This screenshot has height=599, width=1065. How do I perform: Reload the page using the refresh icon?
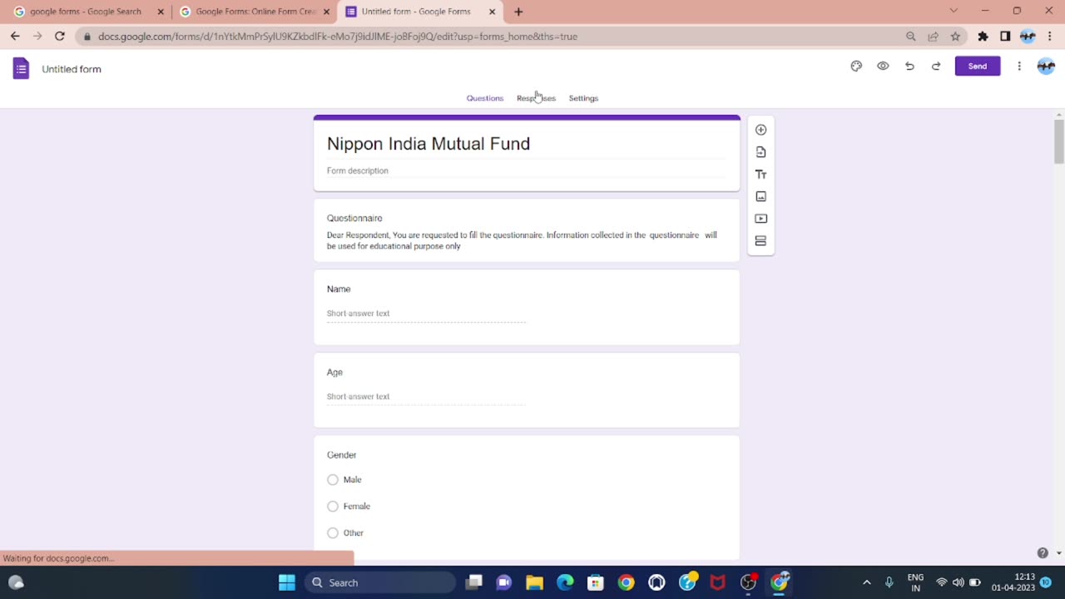60,37
